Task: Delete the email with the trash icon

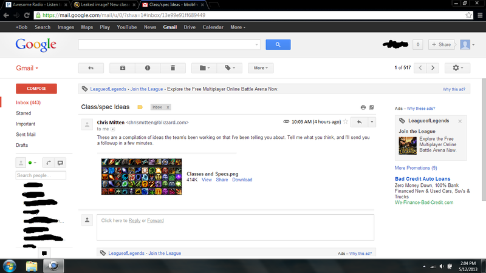Action: click(x=173, y=68)
